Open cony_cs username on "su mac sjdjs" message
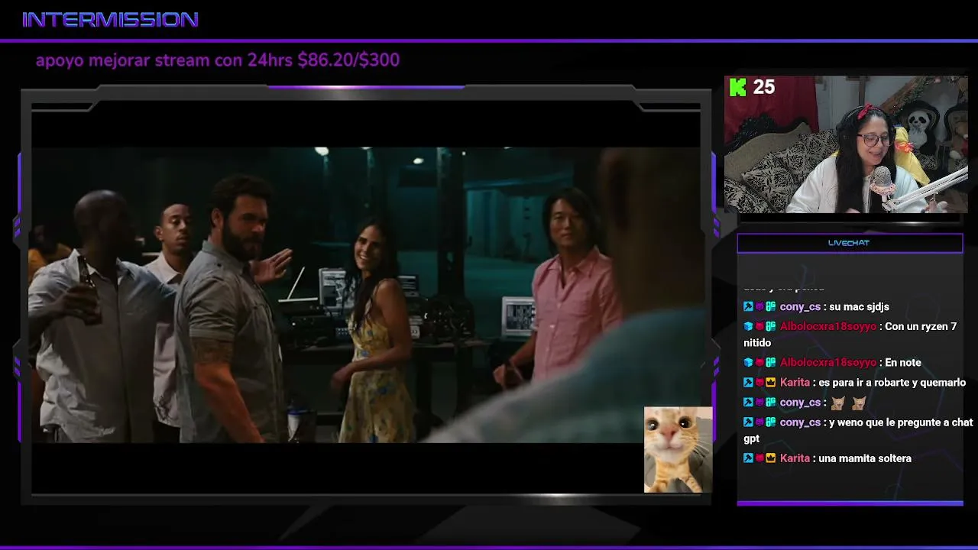The image size is (978, 550). pyautogui.click(x=800, y=307)
